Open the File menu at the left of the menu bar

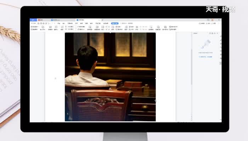coord(34,24)
